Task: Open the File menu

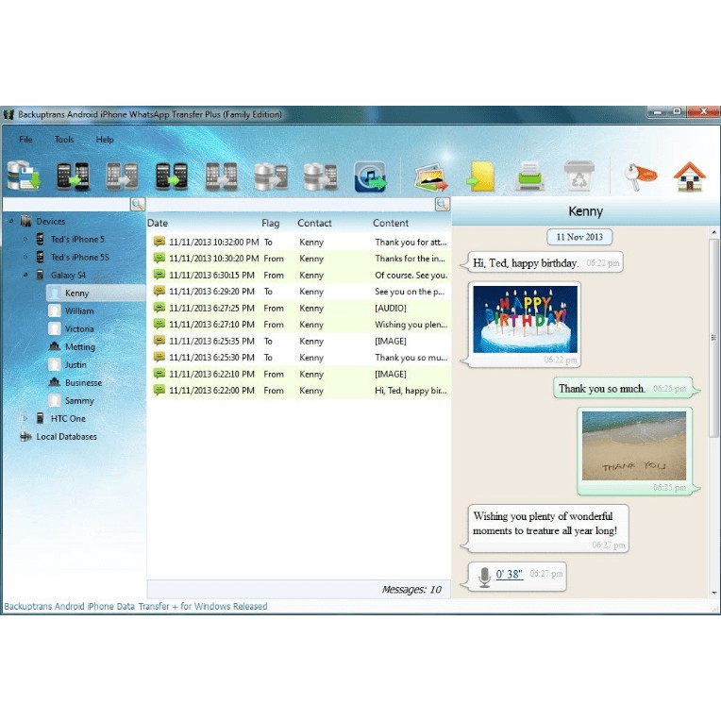Action: [25, 140]
